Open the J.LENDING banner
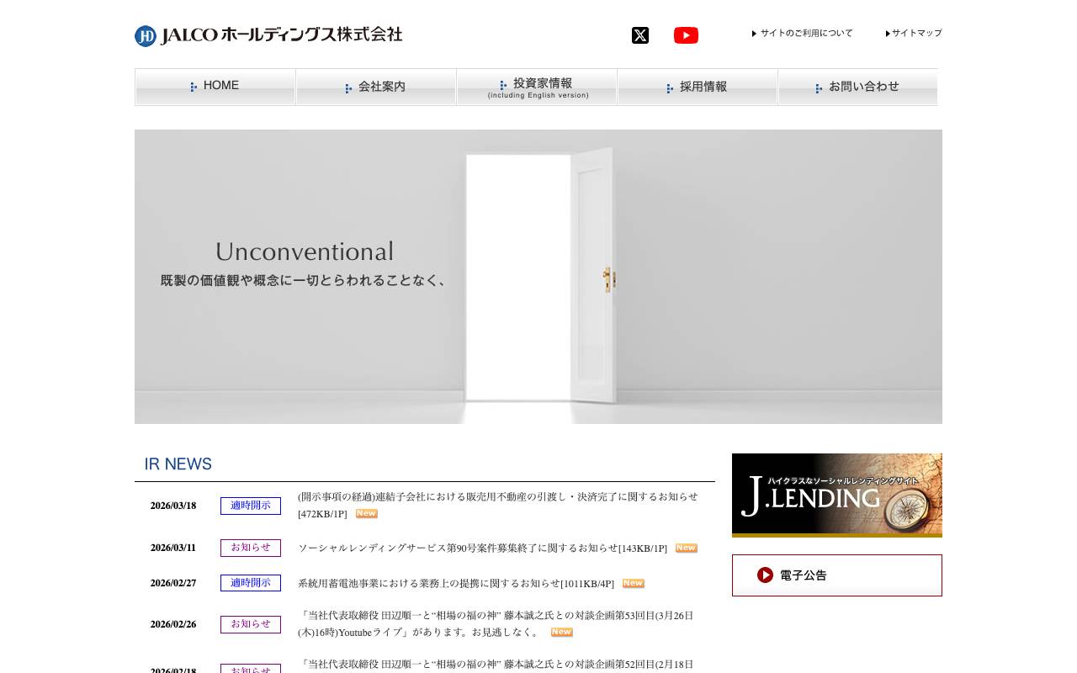 point(836,495)
